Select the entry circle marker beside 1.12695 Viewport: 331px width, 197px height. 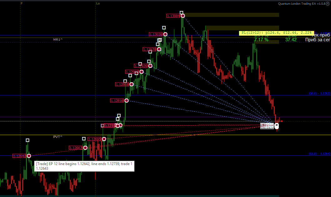[104, 139]
